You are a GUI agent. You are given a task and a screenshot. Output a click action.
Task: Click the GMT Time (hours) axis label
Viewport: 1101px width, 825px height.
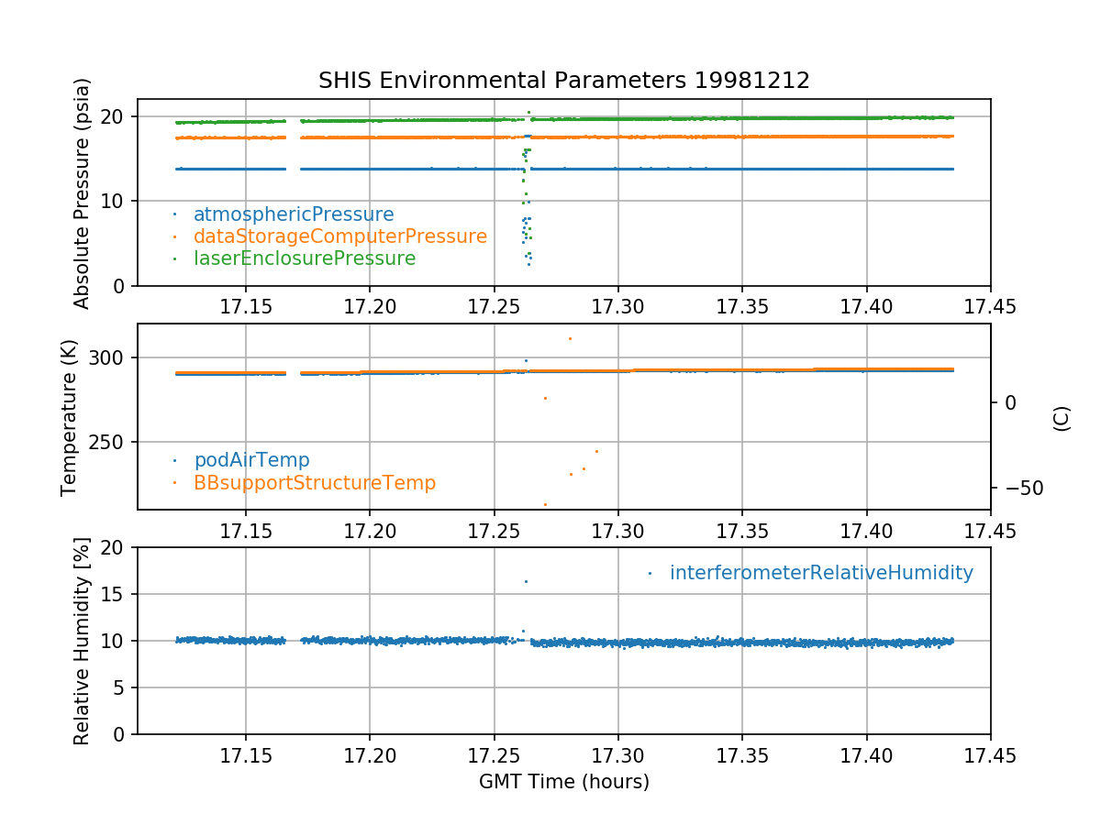(x=563, y=782)
